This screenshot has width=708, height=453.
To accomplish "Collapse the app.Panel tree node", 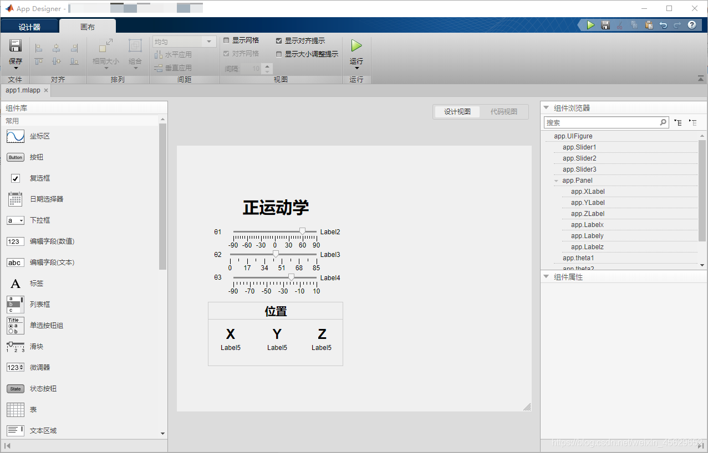I will coord(556,180).
